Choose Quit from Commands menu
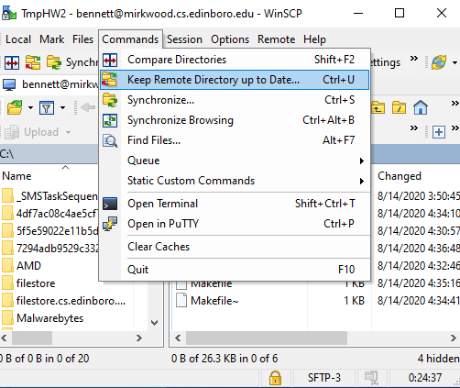This screenshot has width=460, height=388. point(235,270)
